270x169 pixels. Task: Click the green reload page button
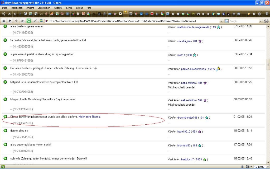29,21
